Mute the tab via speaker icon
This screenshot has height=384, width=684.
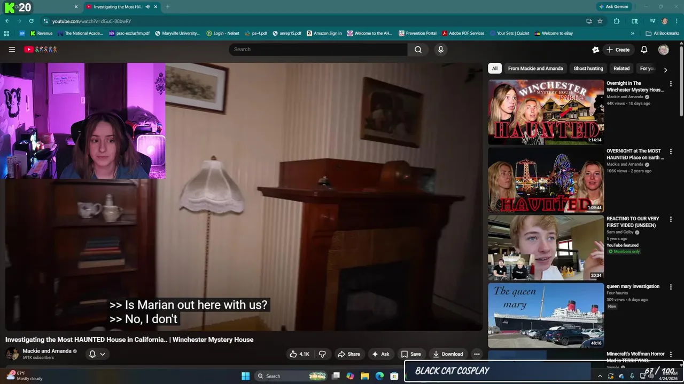[x=147, y=7]
